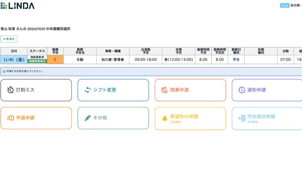Choose the 希望休の申請 request card
This screenshot has height=193, width=302.
(x=190, y=118)
